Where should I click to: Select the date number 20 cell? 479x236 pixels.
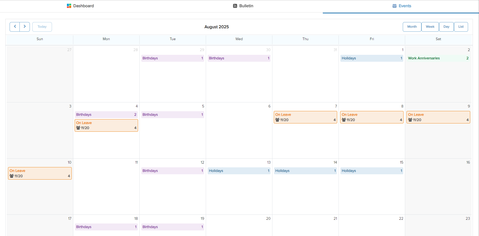[268, 218]
